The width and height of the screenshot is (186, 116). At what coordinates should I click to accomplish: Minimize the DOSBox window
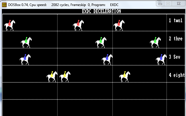click(x=160, y=4)
